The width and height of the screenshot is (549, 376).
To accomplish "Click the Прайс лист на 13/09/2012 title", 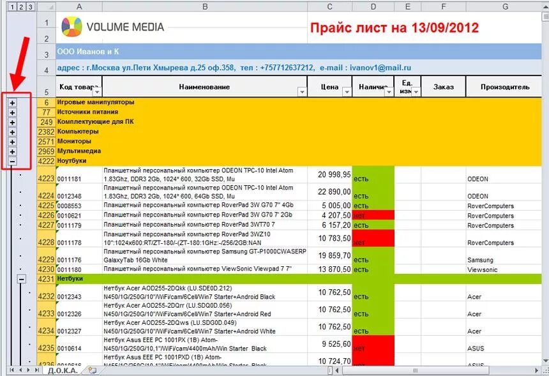I will 395,27.
